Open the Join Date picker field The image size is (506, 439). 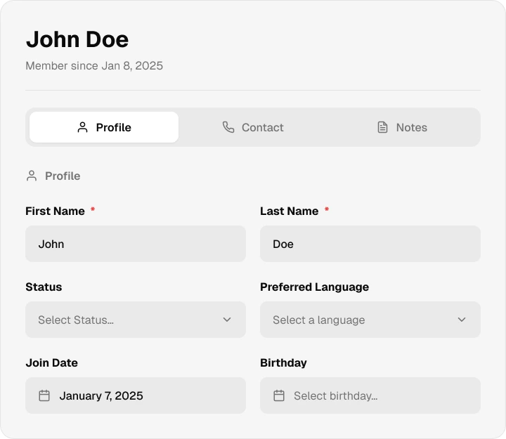coord(136,395)
